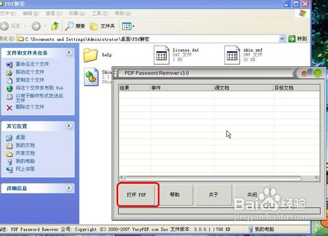Click the Up folder toolbar icon
This screenshot has height=236, width=328.
coord(55,26)
